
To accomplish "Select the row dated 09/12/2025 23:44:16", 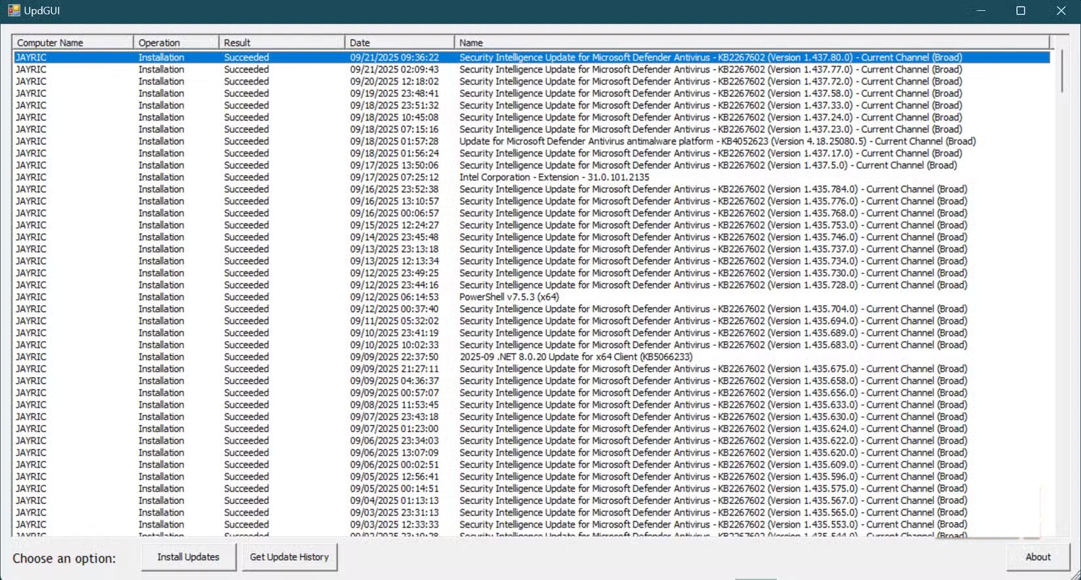I will coord(531,285).
